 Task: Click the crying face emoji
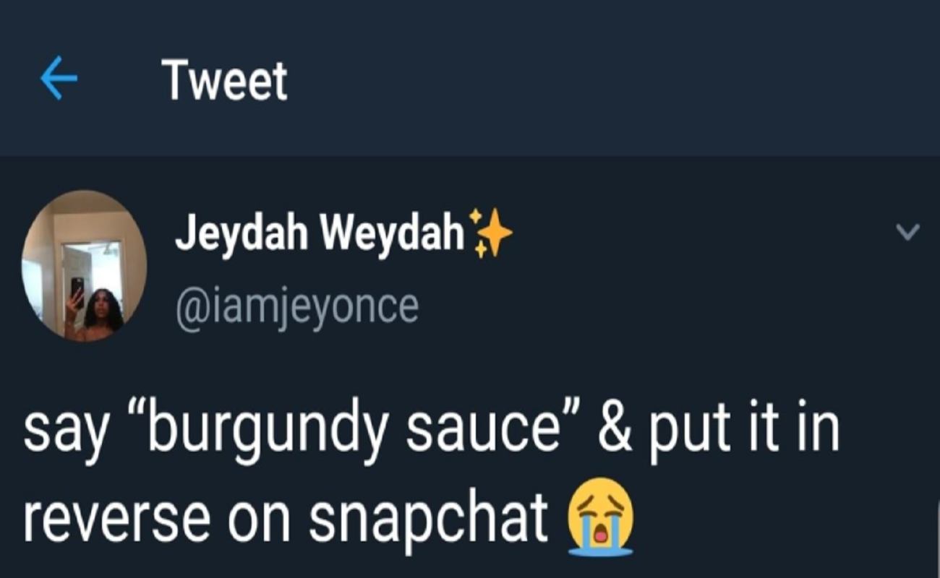(600, 516)
